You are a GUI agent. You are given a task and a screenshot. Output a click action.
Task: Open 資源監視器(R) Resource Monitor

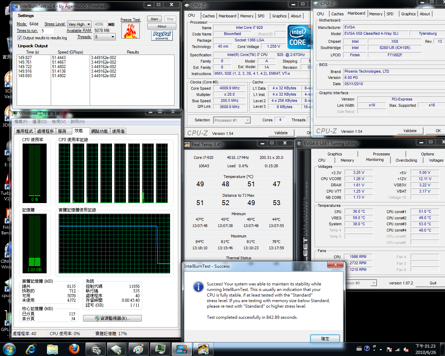(112, 318)
